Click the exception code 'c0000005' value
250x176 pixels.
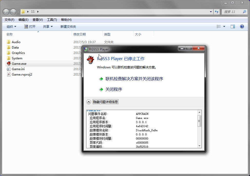142,143
